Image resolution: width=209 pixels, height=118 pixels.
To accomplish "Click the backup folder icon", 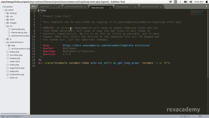I will pyautogui.click(x=8, y=13).
